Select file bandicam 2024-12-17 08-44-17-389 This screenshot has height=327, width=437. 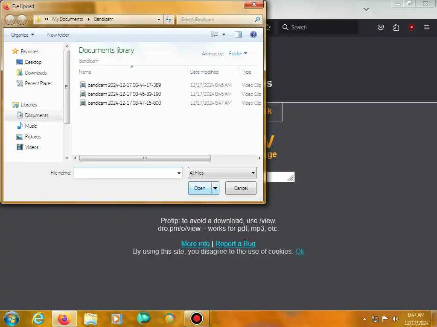[124, 85]
